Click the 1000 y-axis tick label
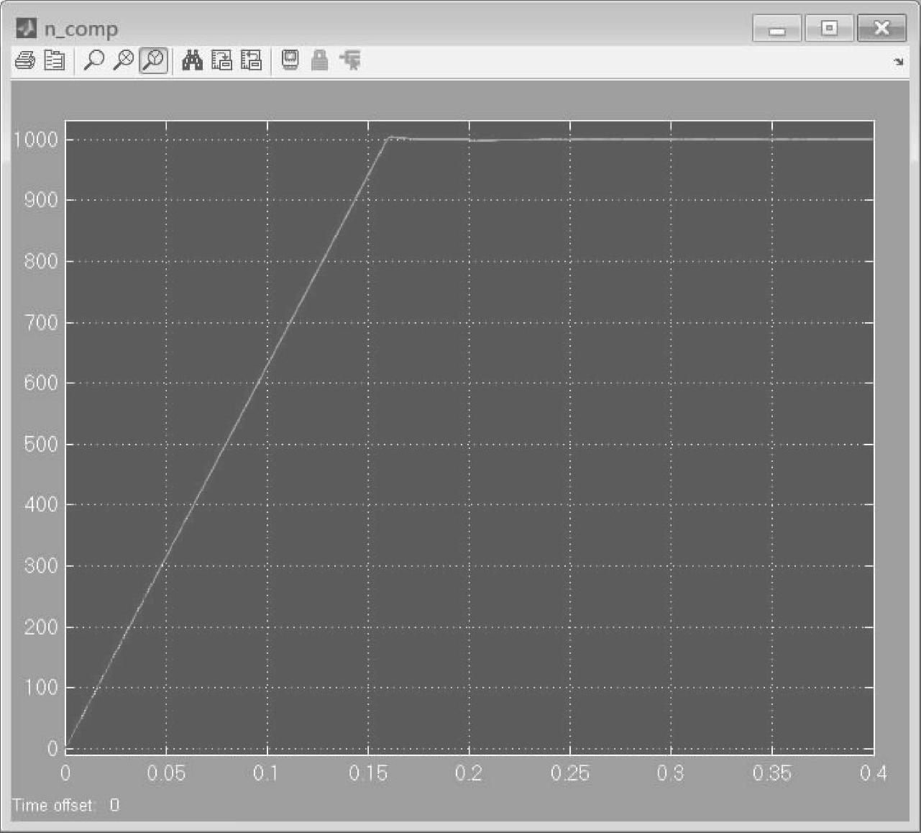This screenshot has width=921, height=833. pos(35,140)
